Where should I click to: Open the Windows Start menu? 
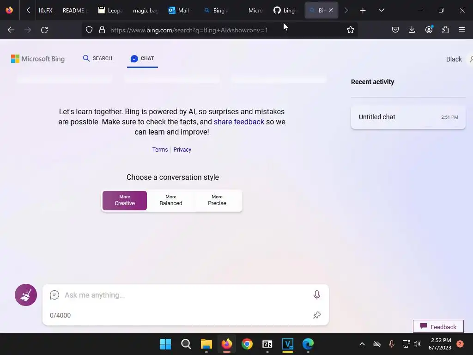click(165, 344)
